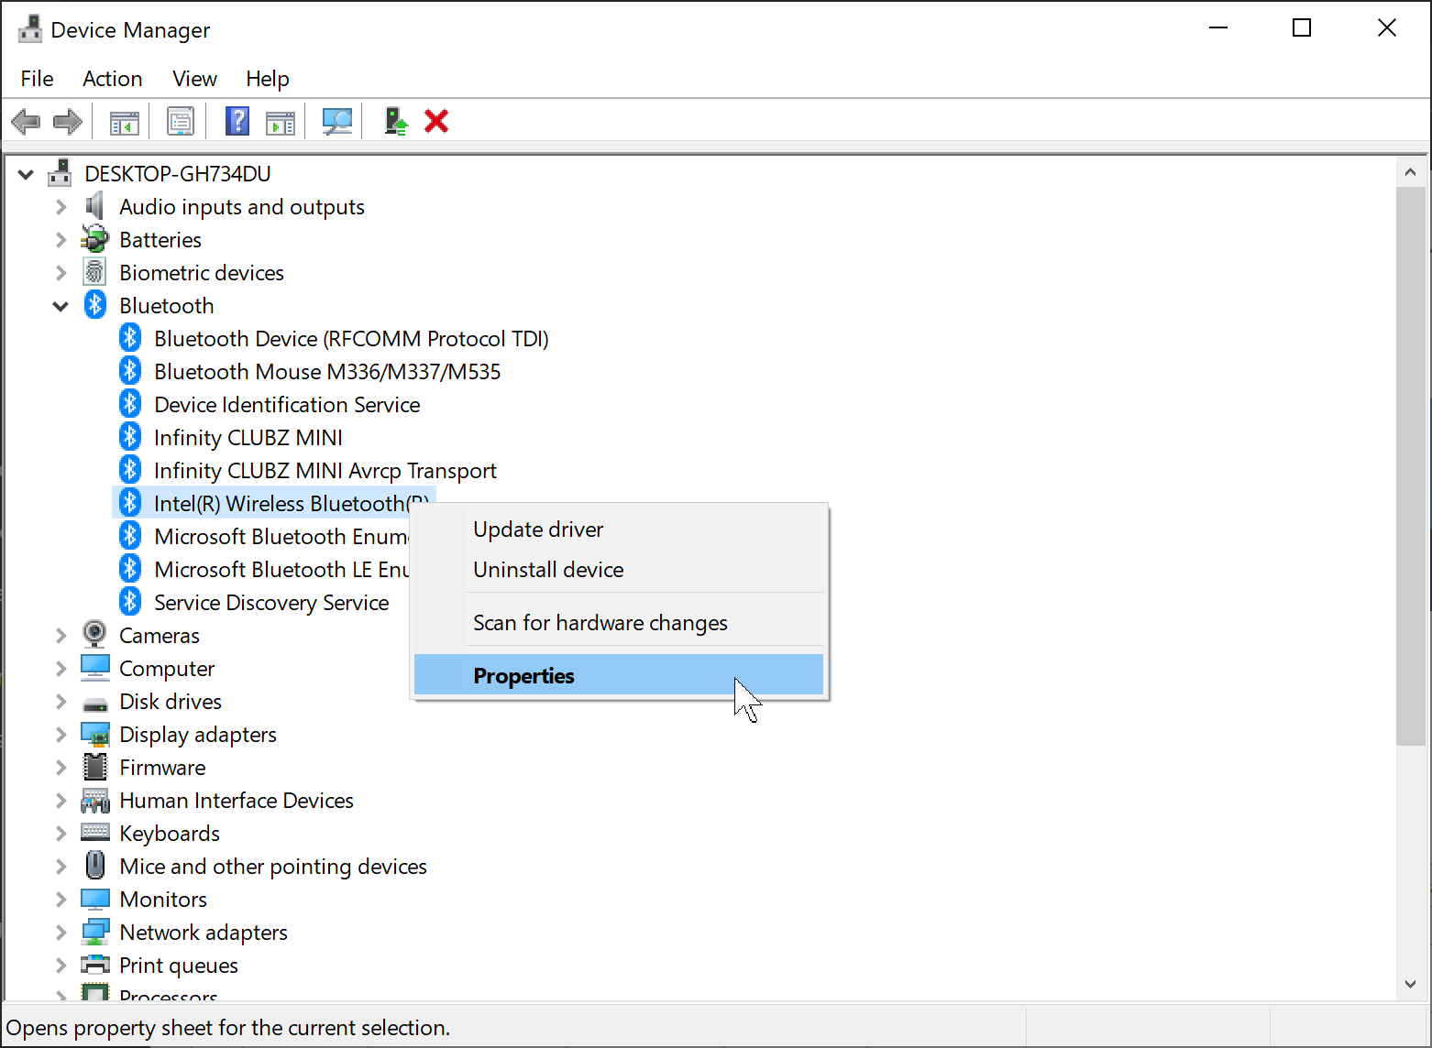Click Show/Hide Console Tree toolbar icon

click(125, 121)
